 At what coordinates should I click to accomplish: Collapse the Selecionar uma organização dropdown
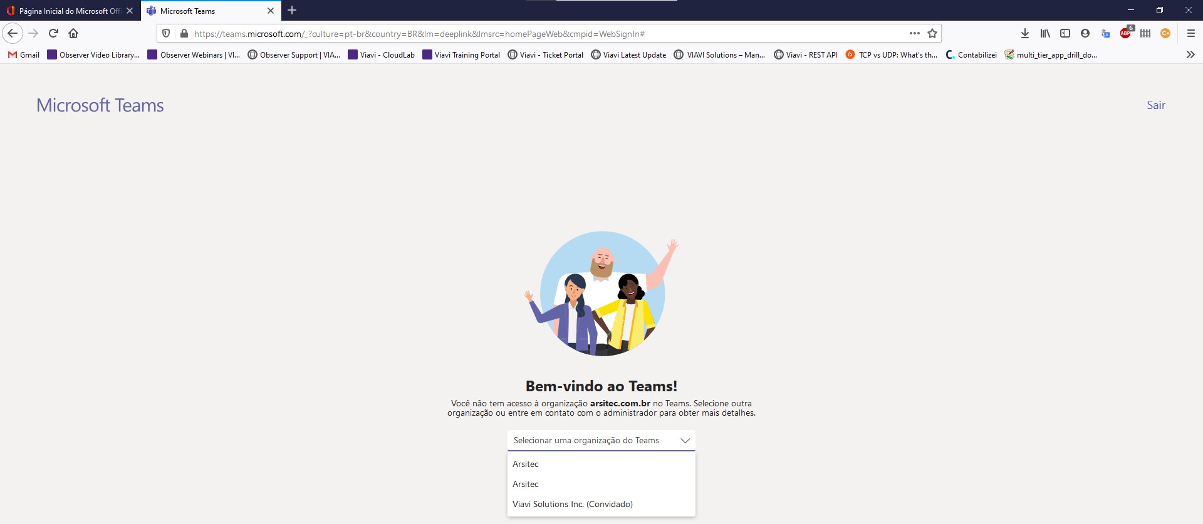601,440
